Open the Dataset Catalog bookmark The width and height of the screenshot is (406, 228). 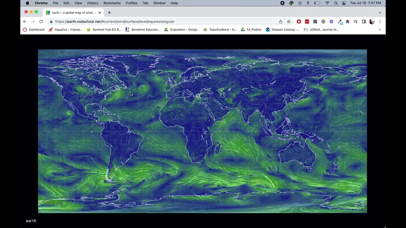coord(283,29)
